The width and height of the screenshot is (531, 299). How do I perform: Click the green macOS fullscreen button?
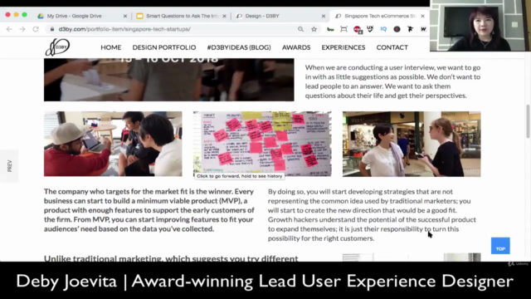pyautogui.click(x=24, y=15)
